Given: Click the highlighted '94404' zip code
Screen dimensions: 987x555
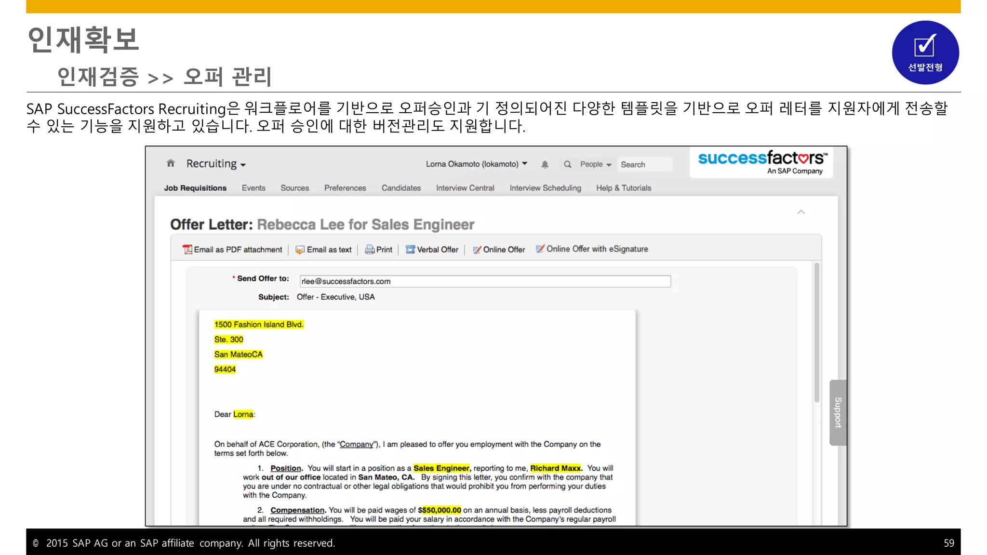Looking at the screenshot, I should (225, 370).
